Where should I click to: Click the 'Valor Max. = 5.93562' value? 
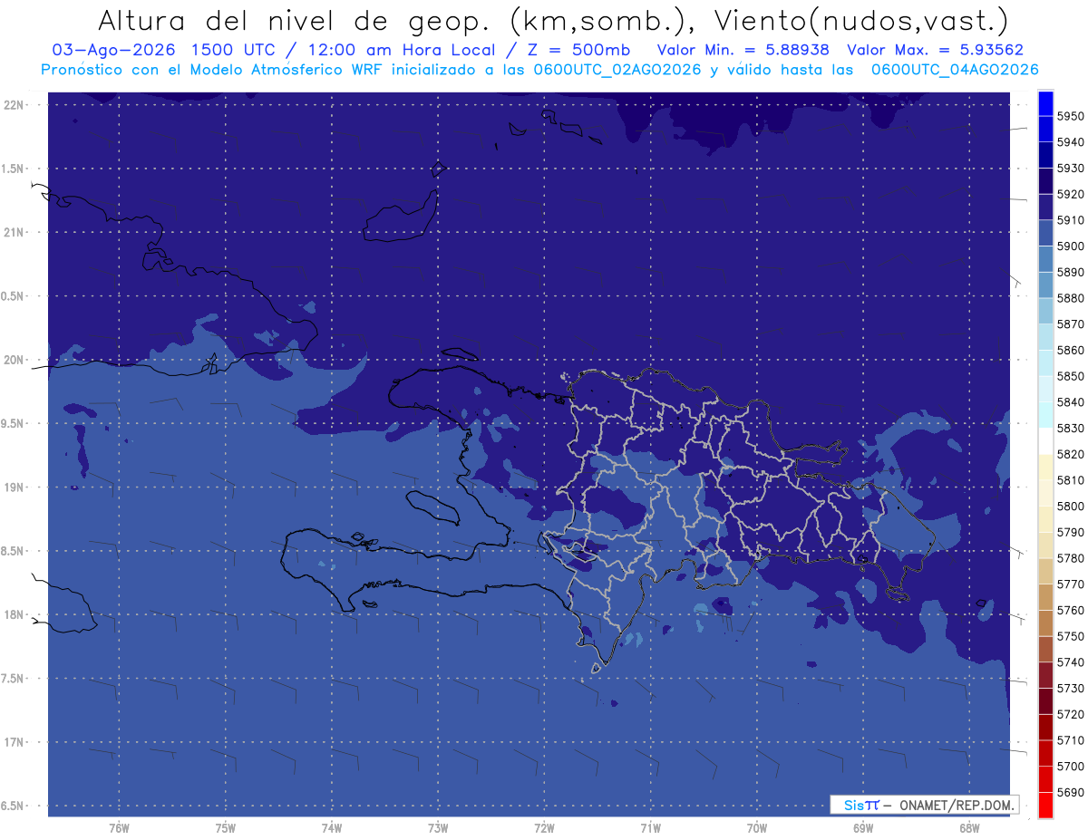935,51
